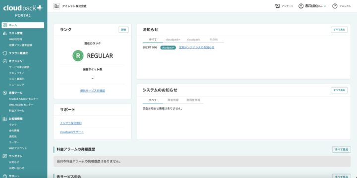The width and height of the screenshot is (357, 178).
Task: Click the green R rank badge
Action: coord(78,55)
